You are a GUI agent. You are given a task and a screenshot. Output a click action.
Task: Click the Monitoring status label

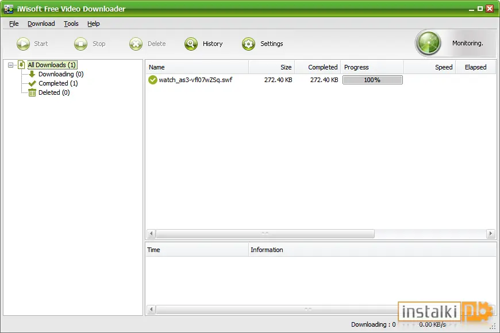coord(467,43)
